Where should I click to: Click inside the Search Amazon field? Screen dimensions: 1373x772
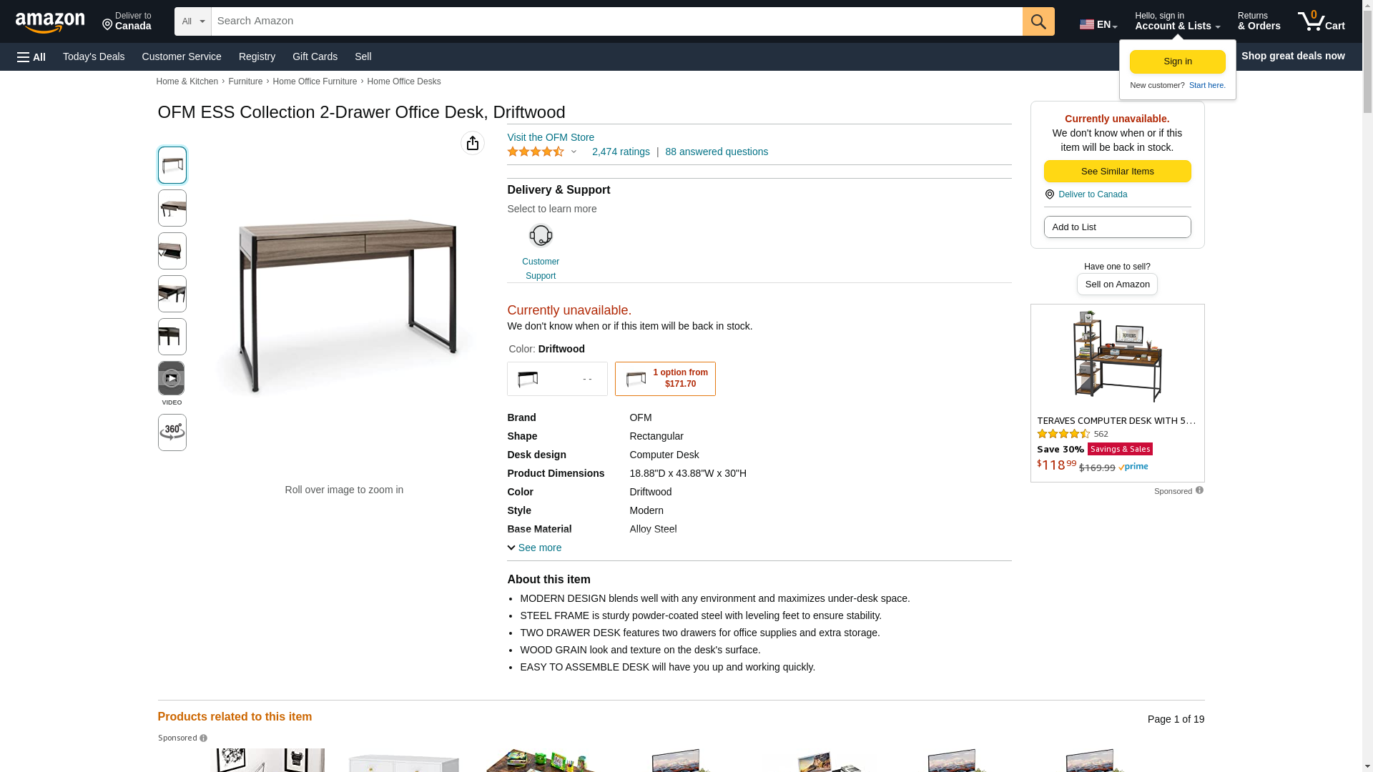click(x=616, y=21)
